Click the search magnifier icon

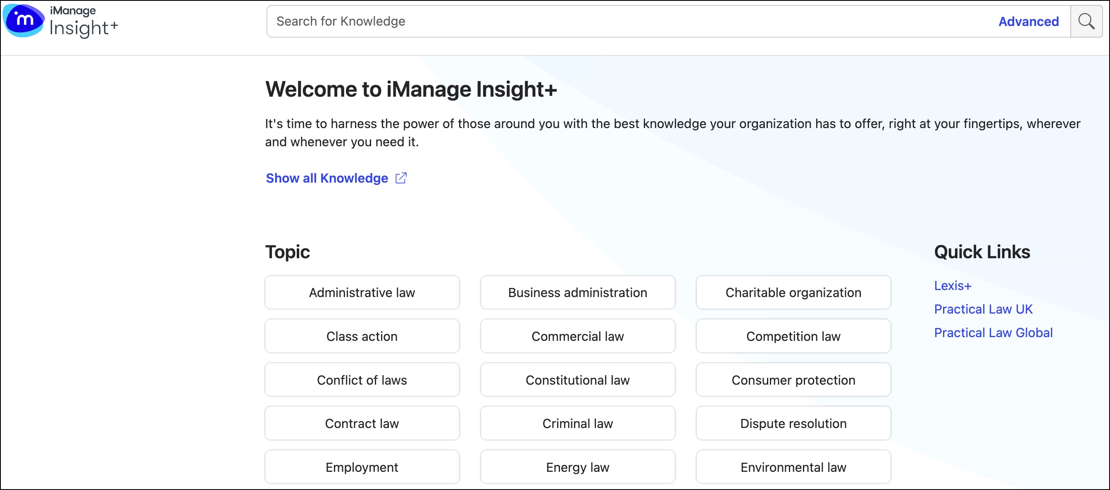coord(1086,21)
